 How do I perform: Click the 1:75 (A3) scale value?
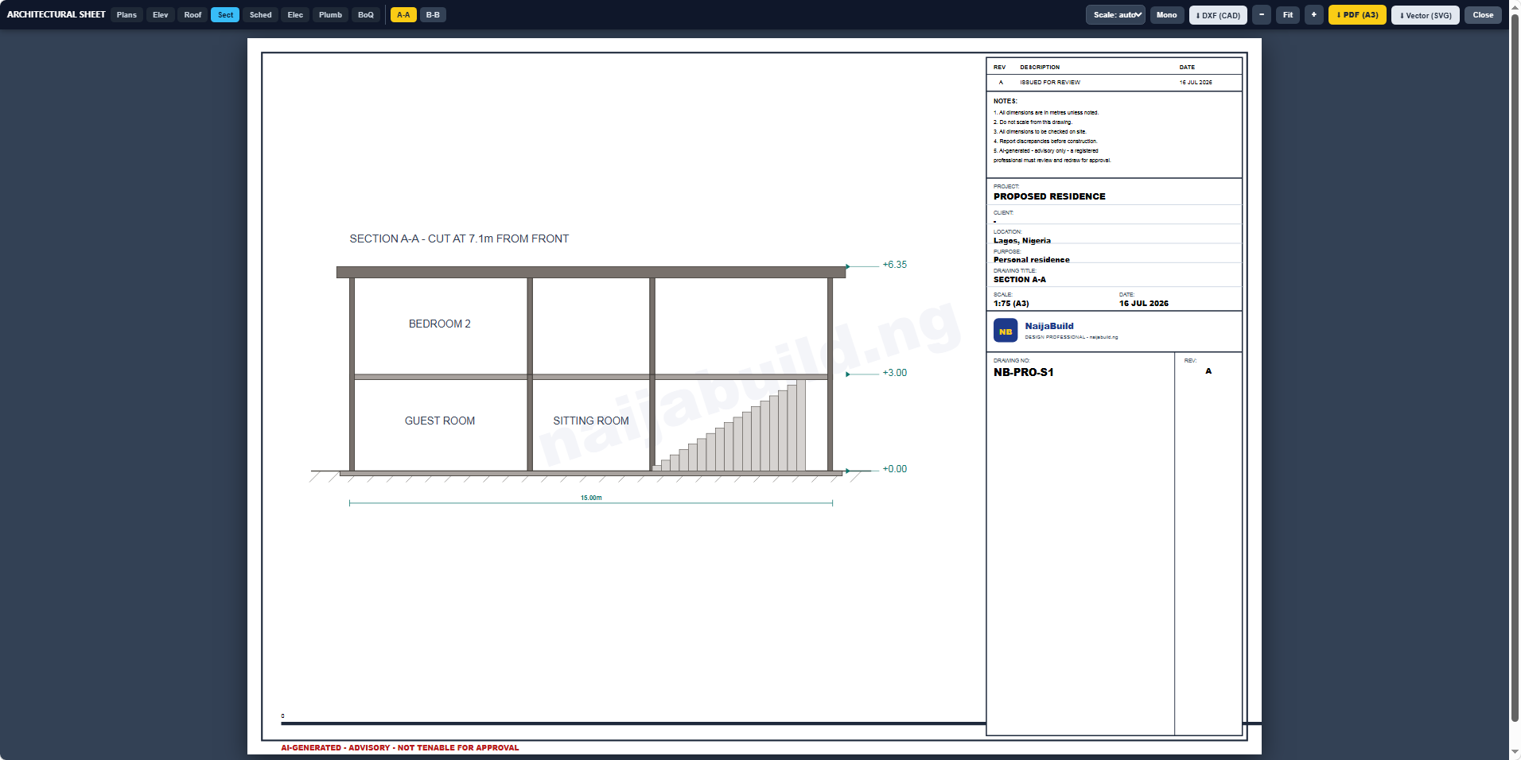pyautogui.click(x=1011, y=304)
